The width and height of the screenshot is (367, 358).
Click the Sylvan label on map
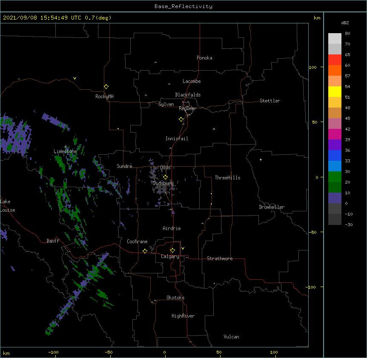pyautogui.click(x=166, y=104)
